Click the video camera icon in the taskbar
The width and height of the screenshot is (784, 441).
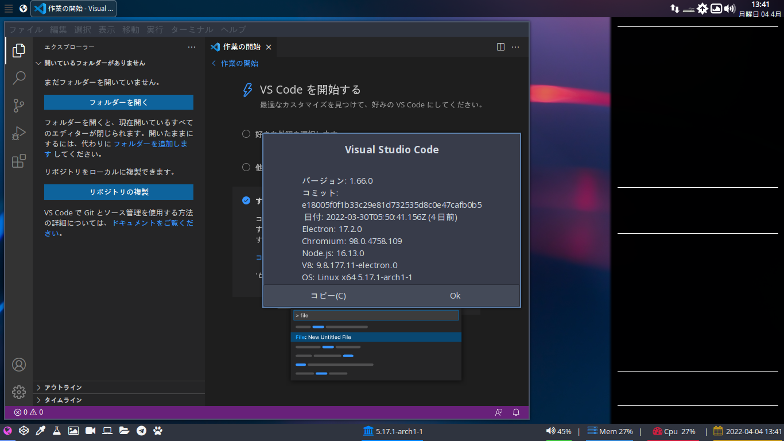[x=90, y=431]
